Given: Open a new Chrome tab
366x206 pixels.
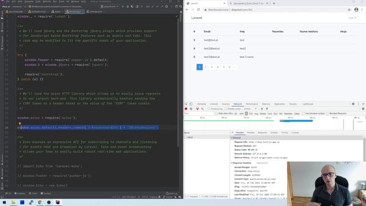Looking at the screenshot, I should (274, 3).
